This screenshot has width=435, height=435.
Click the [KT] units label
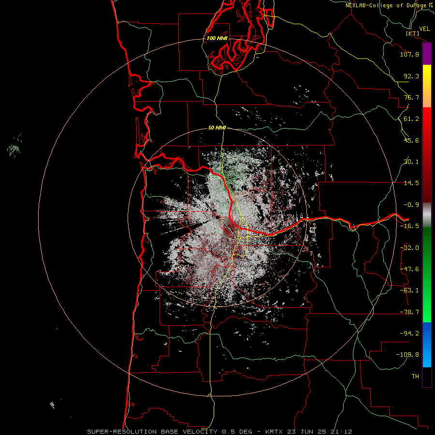[x=412, y=33]
